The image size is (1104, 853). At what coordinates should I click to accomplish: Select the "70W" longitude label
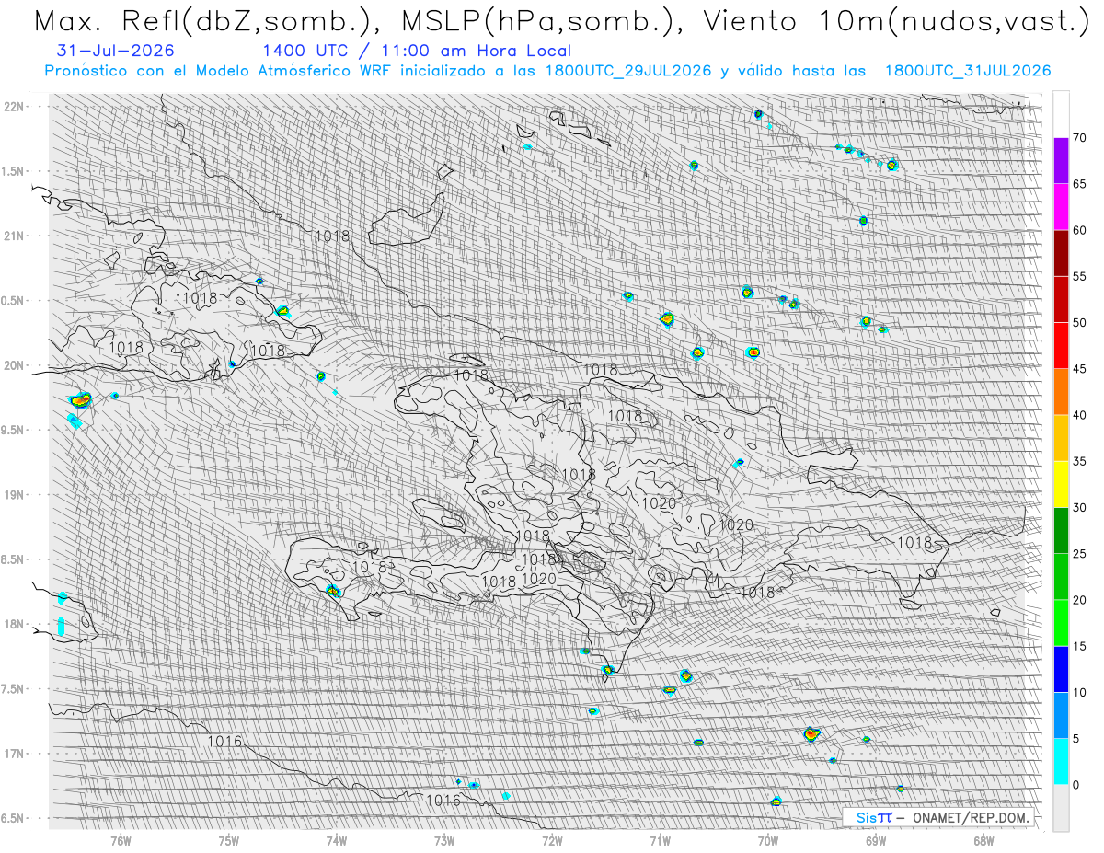(x=768, y=839)
